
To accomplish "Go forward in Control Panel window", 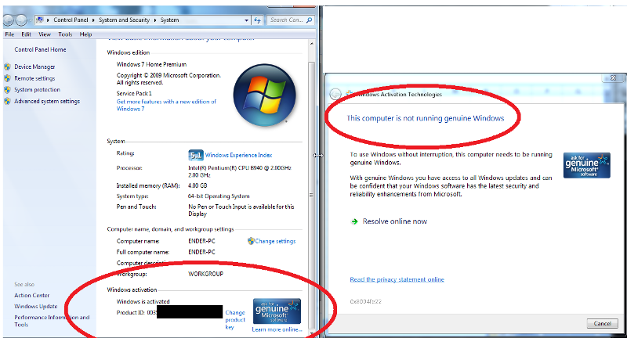I will coord(21,20).
